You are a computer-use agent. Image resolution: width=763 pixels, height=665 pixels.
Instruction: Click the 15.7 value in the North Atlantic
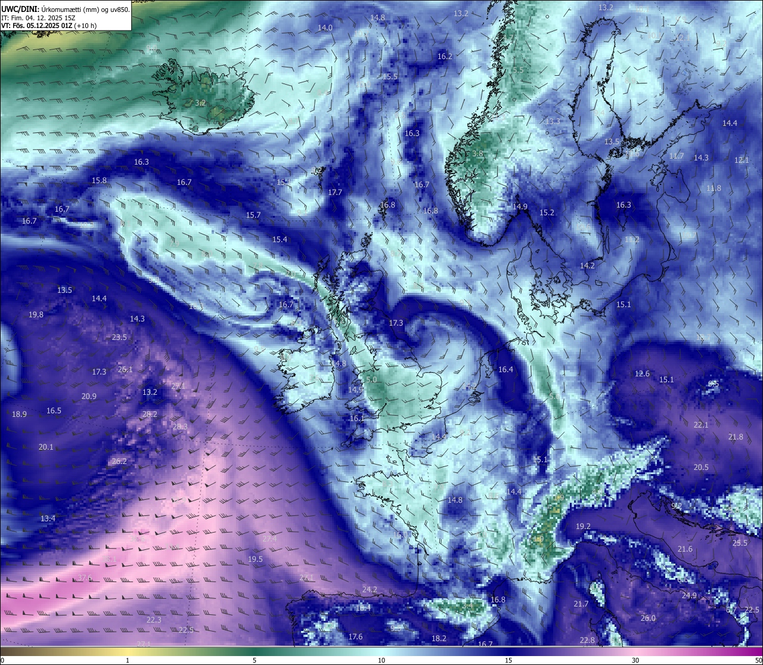pyautogui.click(x=253, y=215)
